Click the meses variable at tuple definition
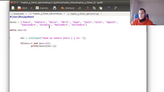 click(x=13, y=22)
